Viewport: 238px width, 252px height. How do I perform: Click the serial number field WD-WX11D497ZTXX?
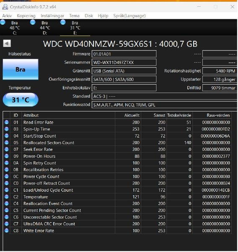(x=124, y=62)
